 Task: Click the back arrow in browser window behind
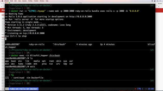2,7
